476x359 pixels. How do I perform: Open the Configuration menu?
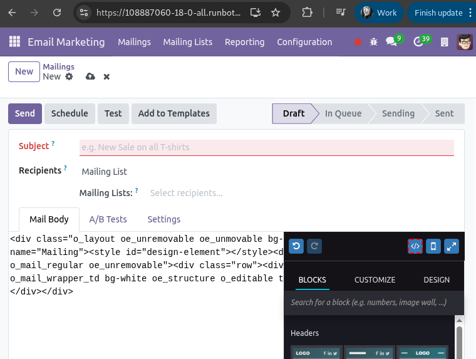click(x=304, y=42)
